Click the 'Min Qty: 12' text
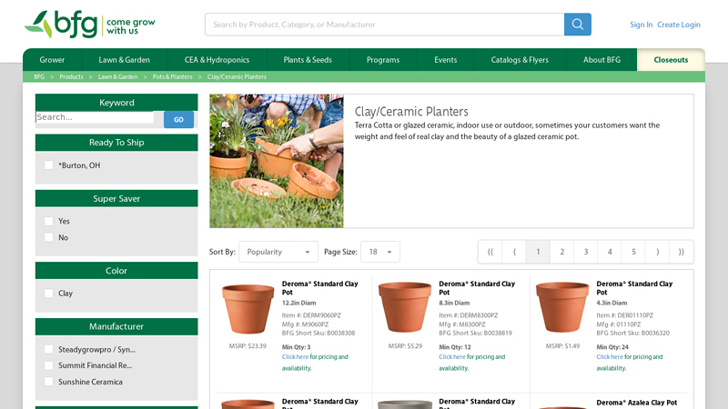The image size is (728, 409). 455,347
